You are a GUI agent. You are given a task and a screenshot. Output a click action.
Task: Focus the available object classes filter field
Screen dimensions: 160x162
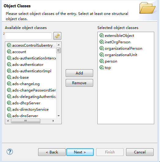click(28, 36)
